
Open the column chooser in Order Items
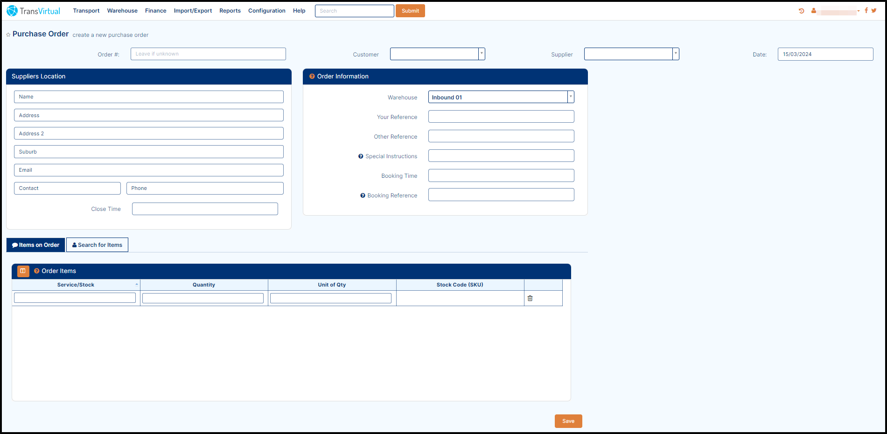click(x=23, y=271)
